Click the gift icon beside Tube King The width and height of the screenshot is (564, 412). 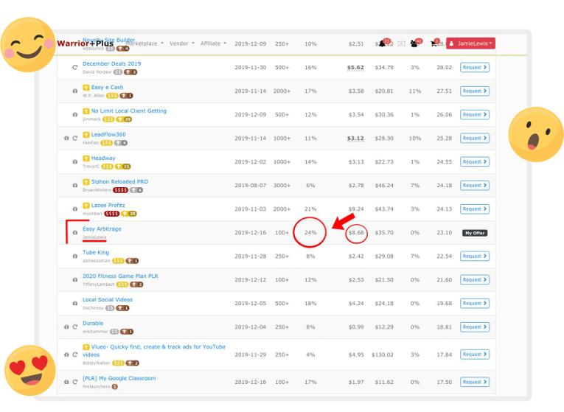[x=74, y=256]
